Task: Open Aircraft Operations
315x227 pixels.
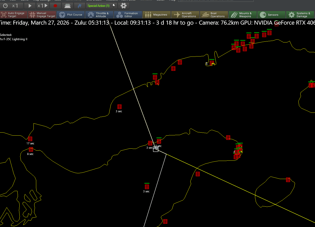Action: pyautogui.click(x=185, y=15)
